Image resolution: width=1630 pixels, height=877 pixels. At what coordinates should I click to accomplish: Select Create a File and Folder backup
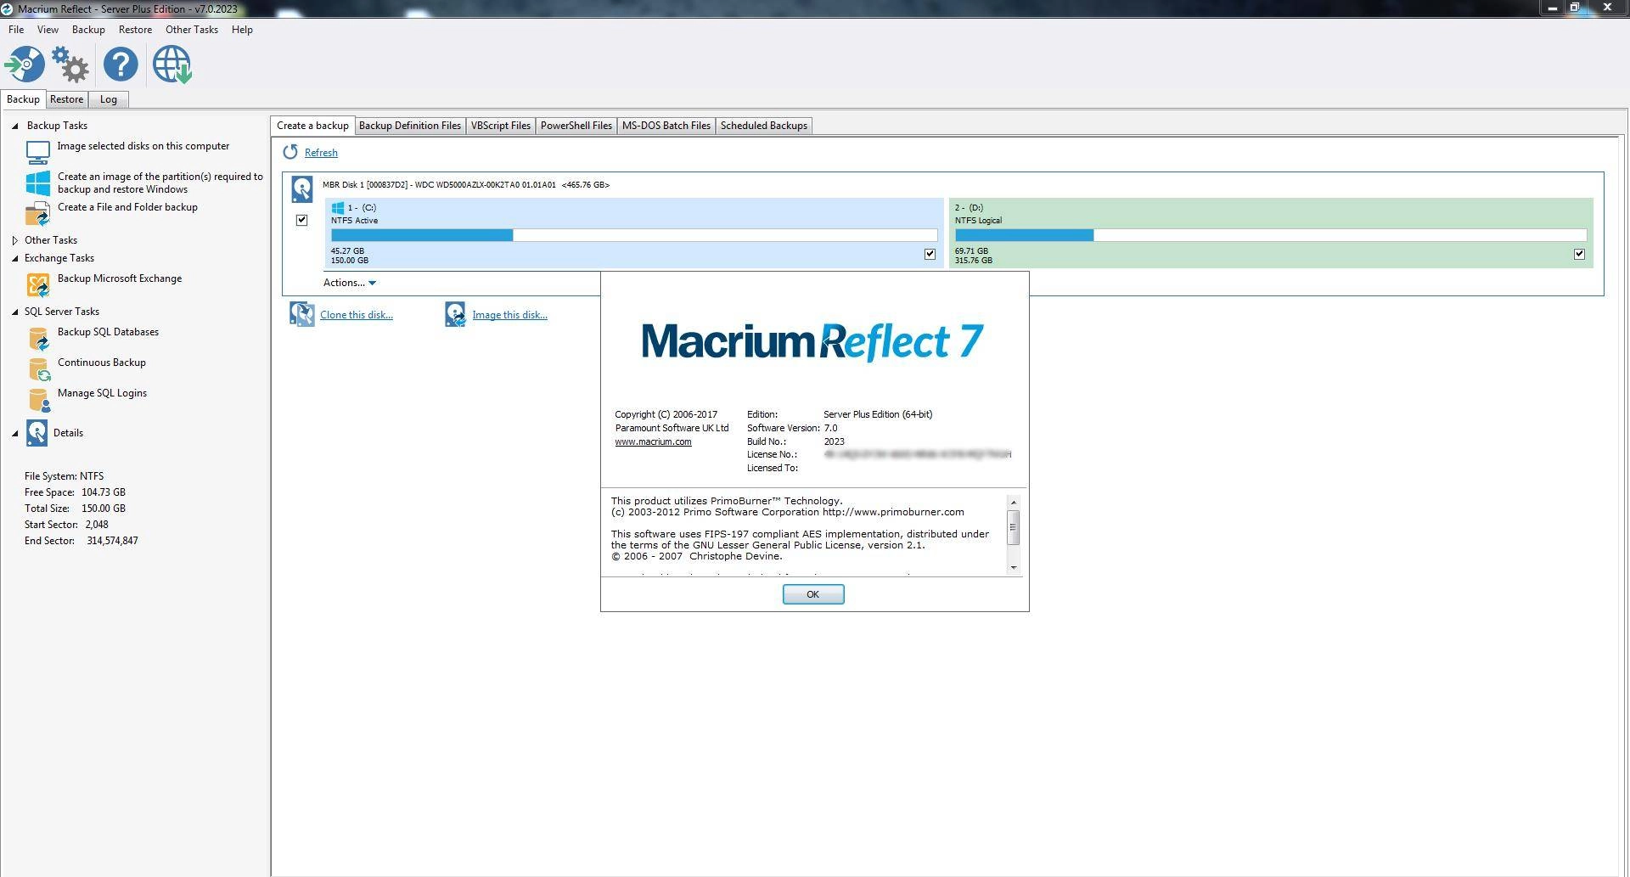pos(127,207)
